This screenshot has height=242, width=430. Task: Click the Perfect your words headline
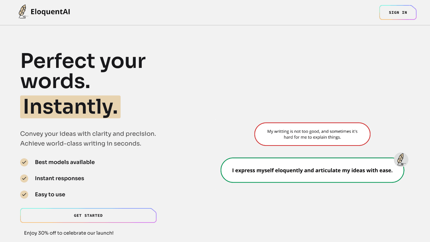83,71
